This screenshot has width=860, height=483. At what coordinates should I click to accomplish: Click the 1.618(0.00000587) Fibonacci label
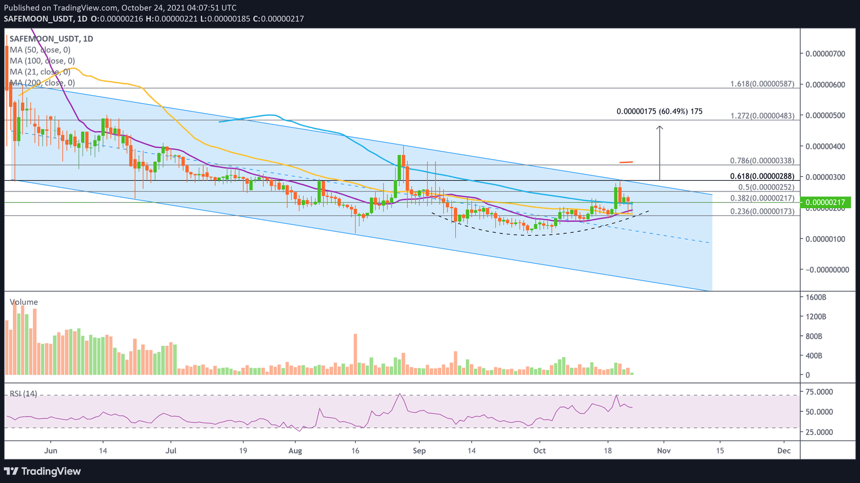tap(762, 84)
